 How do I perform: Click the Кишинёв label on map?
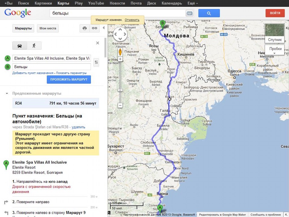pos(186,54)
